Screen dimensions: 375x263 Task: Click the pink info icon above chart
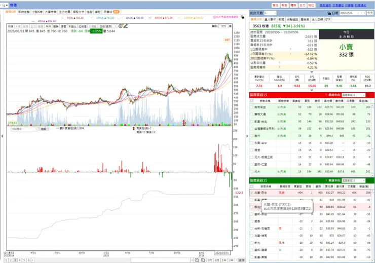214,17
